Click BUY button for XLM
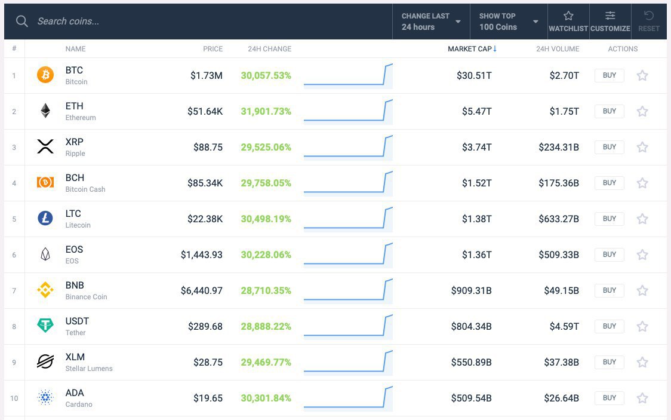This screenshot has width=671, height=420. point(610,362)
